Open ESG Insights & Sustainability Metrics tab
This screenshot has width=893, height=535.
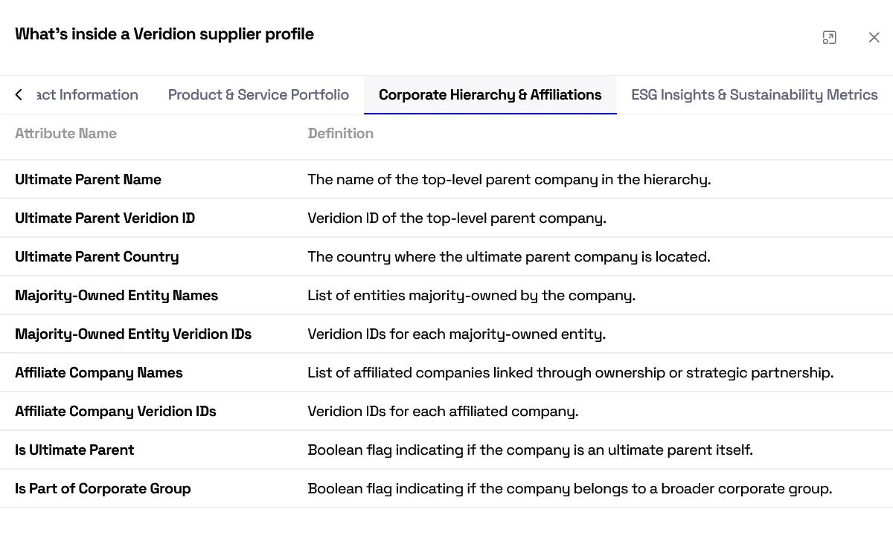coord(755,94)
